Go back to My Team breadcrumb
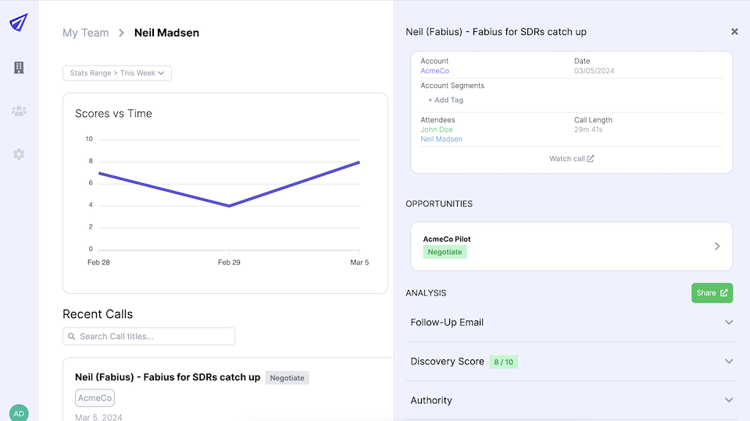The image size is (750, 421). click(86, 33)
